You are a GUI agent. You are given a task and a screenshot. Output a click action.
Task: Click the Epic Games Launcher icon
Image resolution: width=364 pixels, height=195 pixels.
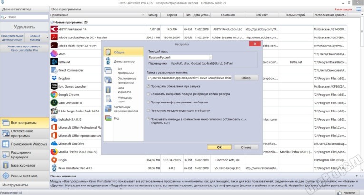click(54, 86)
